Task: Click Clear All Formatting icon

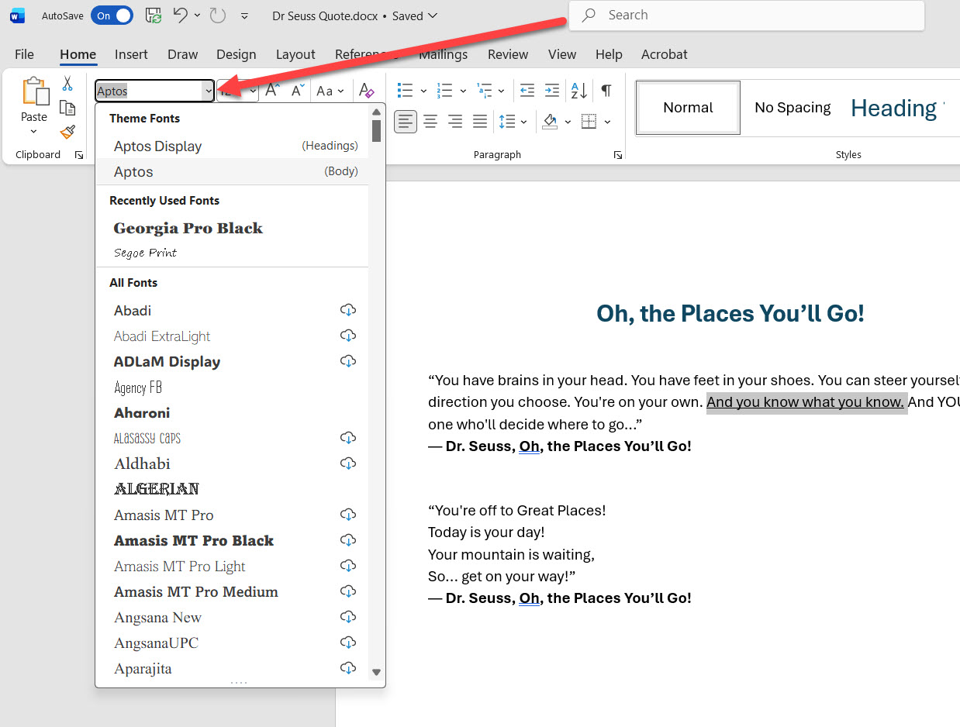Action: pos(367,91)
